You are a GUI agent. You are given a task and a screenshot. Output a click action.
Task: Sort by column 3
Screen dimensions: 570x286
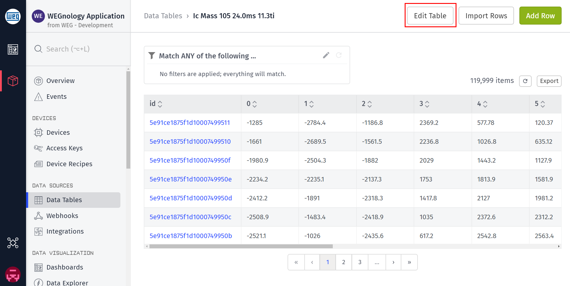(x=427, y=104)
